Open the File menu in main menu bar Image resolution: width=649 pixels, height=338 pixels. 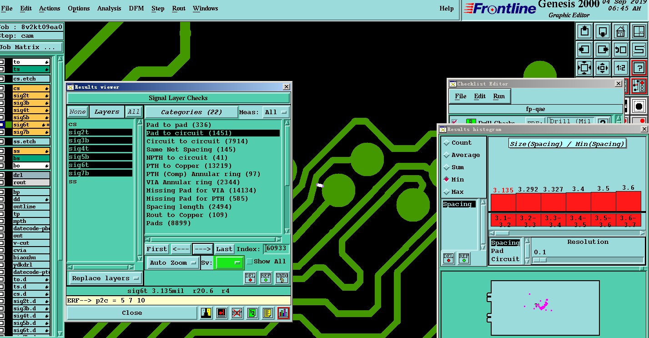click(7, 8)
